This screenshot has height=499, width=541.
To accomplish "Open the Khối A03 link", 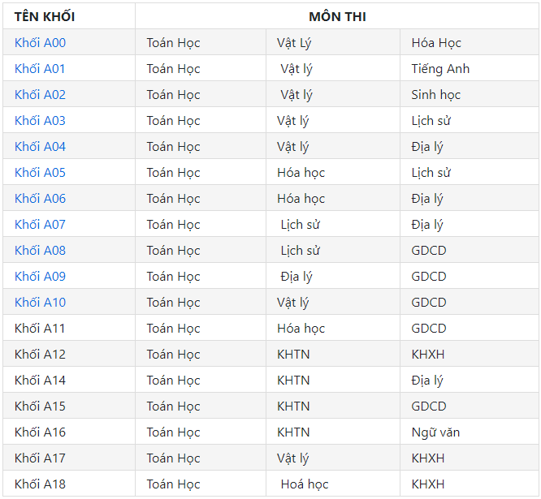I will point(40,121).
